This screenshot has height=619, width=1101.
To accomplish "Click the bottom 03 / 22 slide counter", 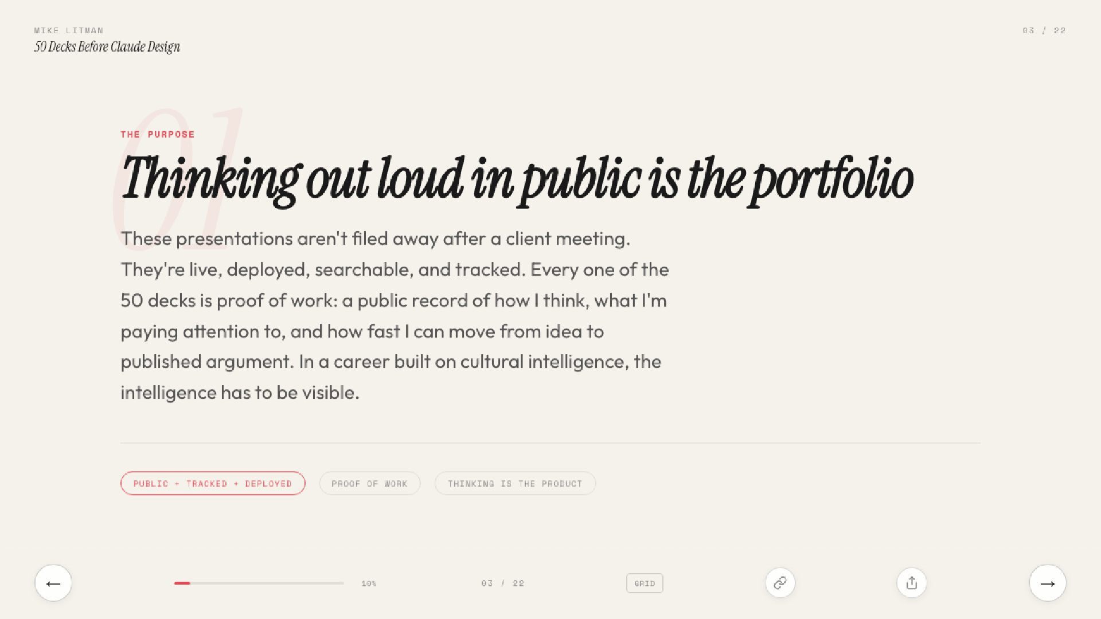I will click(x=503, y=583).
